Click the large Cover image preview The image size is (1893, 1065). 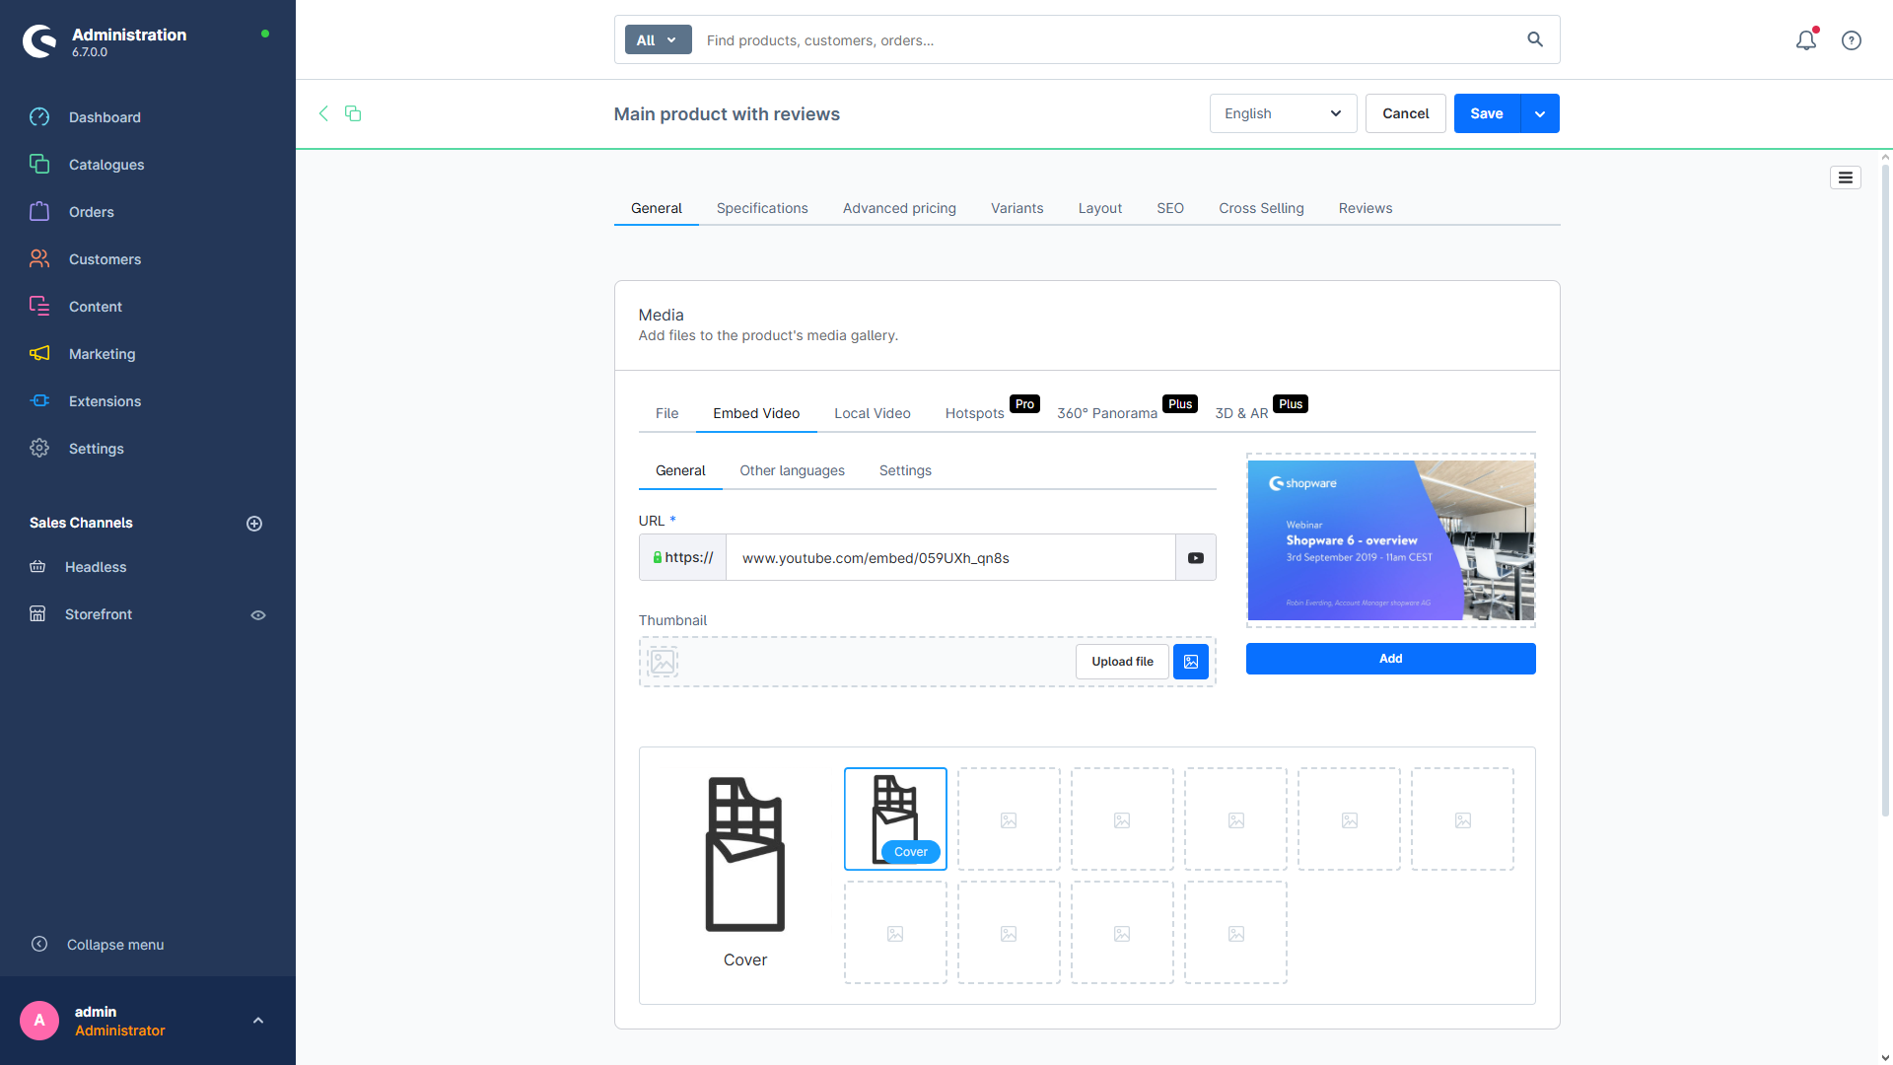pos(745,854)
